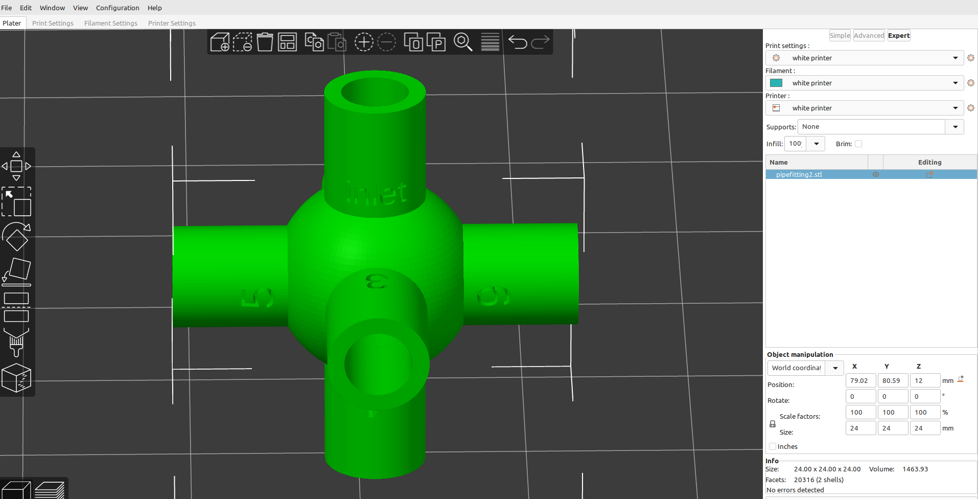
Task: Open the Configuration menu
Action: tap(118, 8)
